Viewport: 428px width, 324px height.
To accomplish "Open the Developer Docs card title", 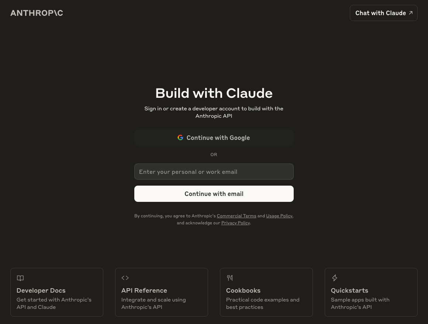I will click(41, 290).
